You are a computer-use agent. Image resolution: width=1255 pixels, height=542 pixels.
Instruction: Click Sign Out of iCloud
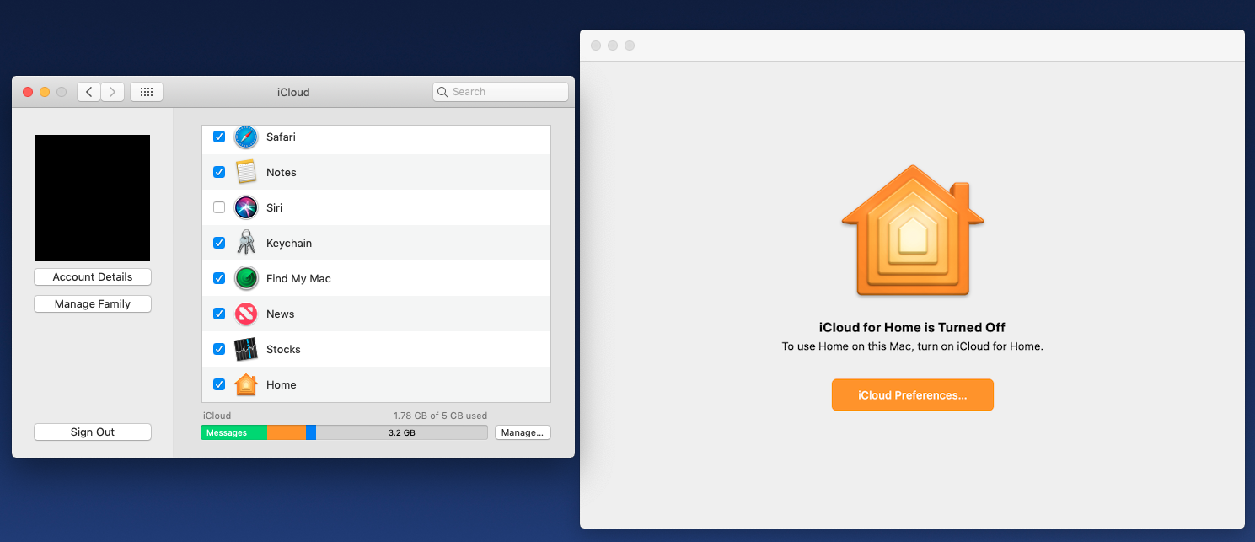pos(93,432)
